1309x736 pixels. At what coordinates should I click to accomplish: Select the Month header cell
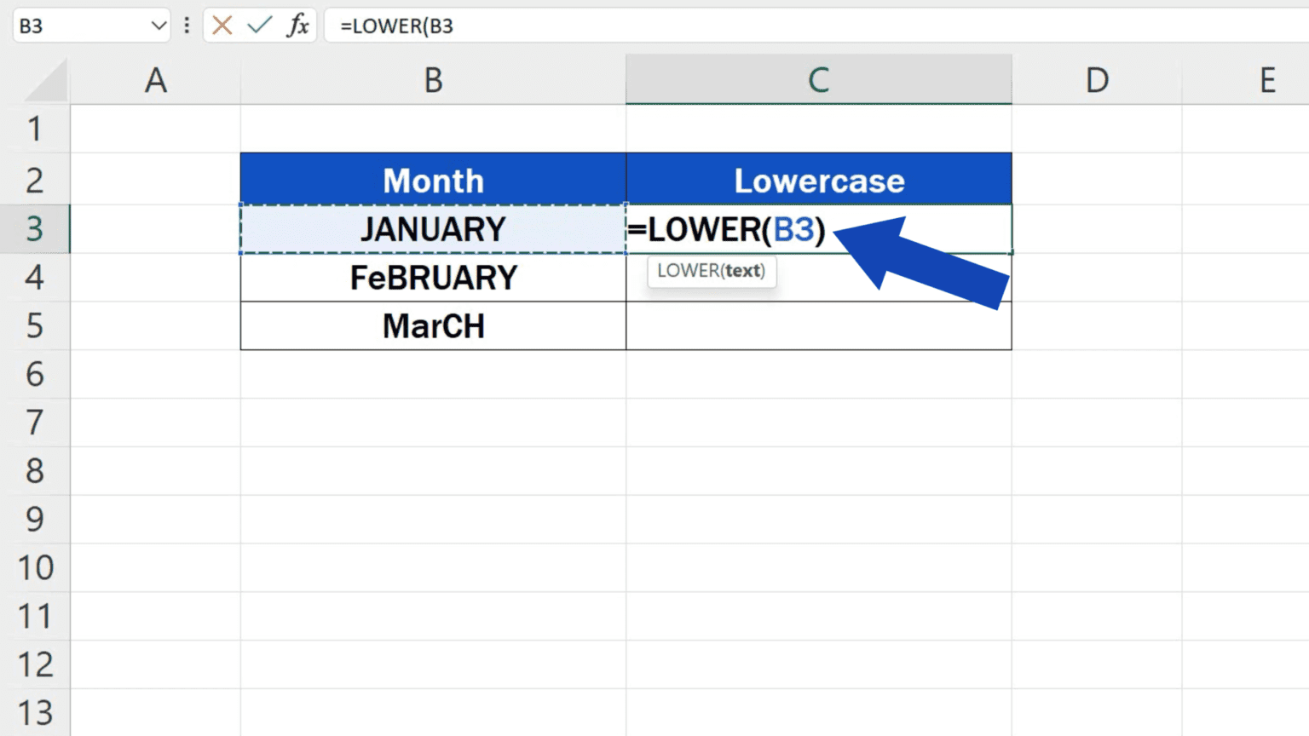click(433, 180)
